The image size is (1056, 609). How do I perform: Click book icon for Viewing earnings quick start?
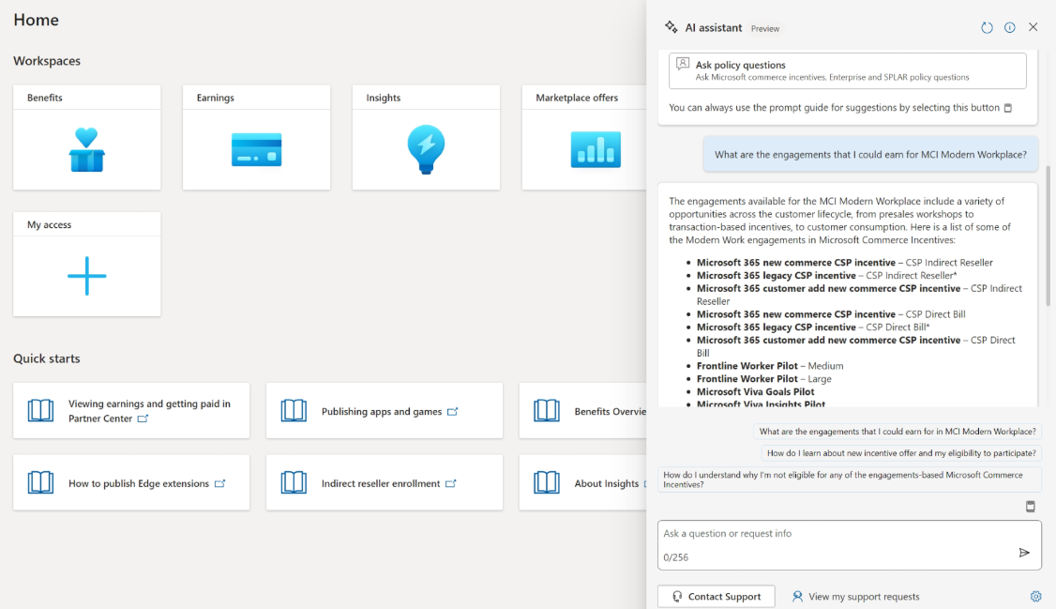pyautogui.click(x=40, y=410)
